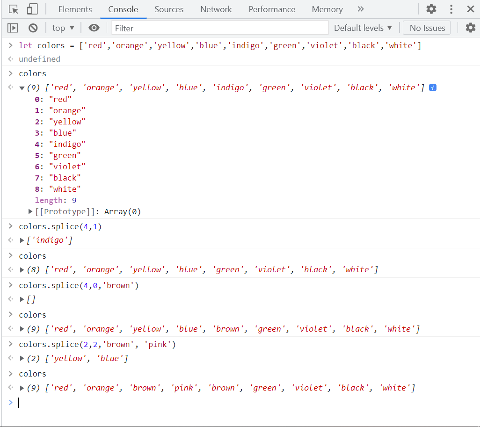The height and width of the screenshot is (427, 480).
Task: Focus the Filter input field
Action: click(x=220, y=28)
